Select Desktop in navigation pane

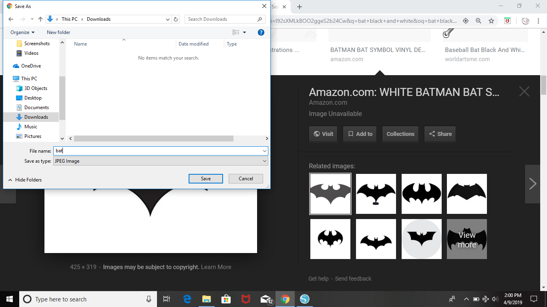point(33,98)
